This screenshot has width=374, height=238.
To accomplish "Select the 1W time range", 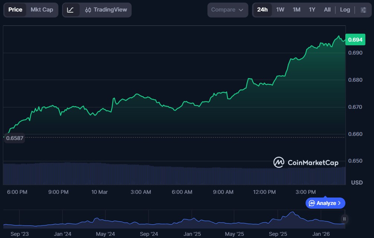I will (x=280, y=10).
